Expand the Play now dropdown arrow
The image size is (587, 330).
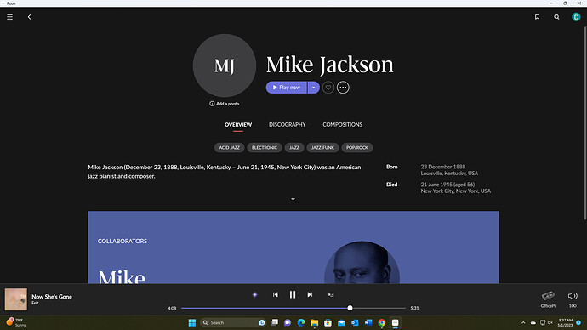pos(314,88)
